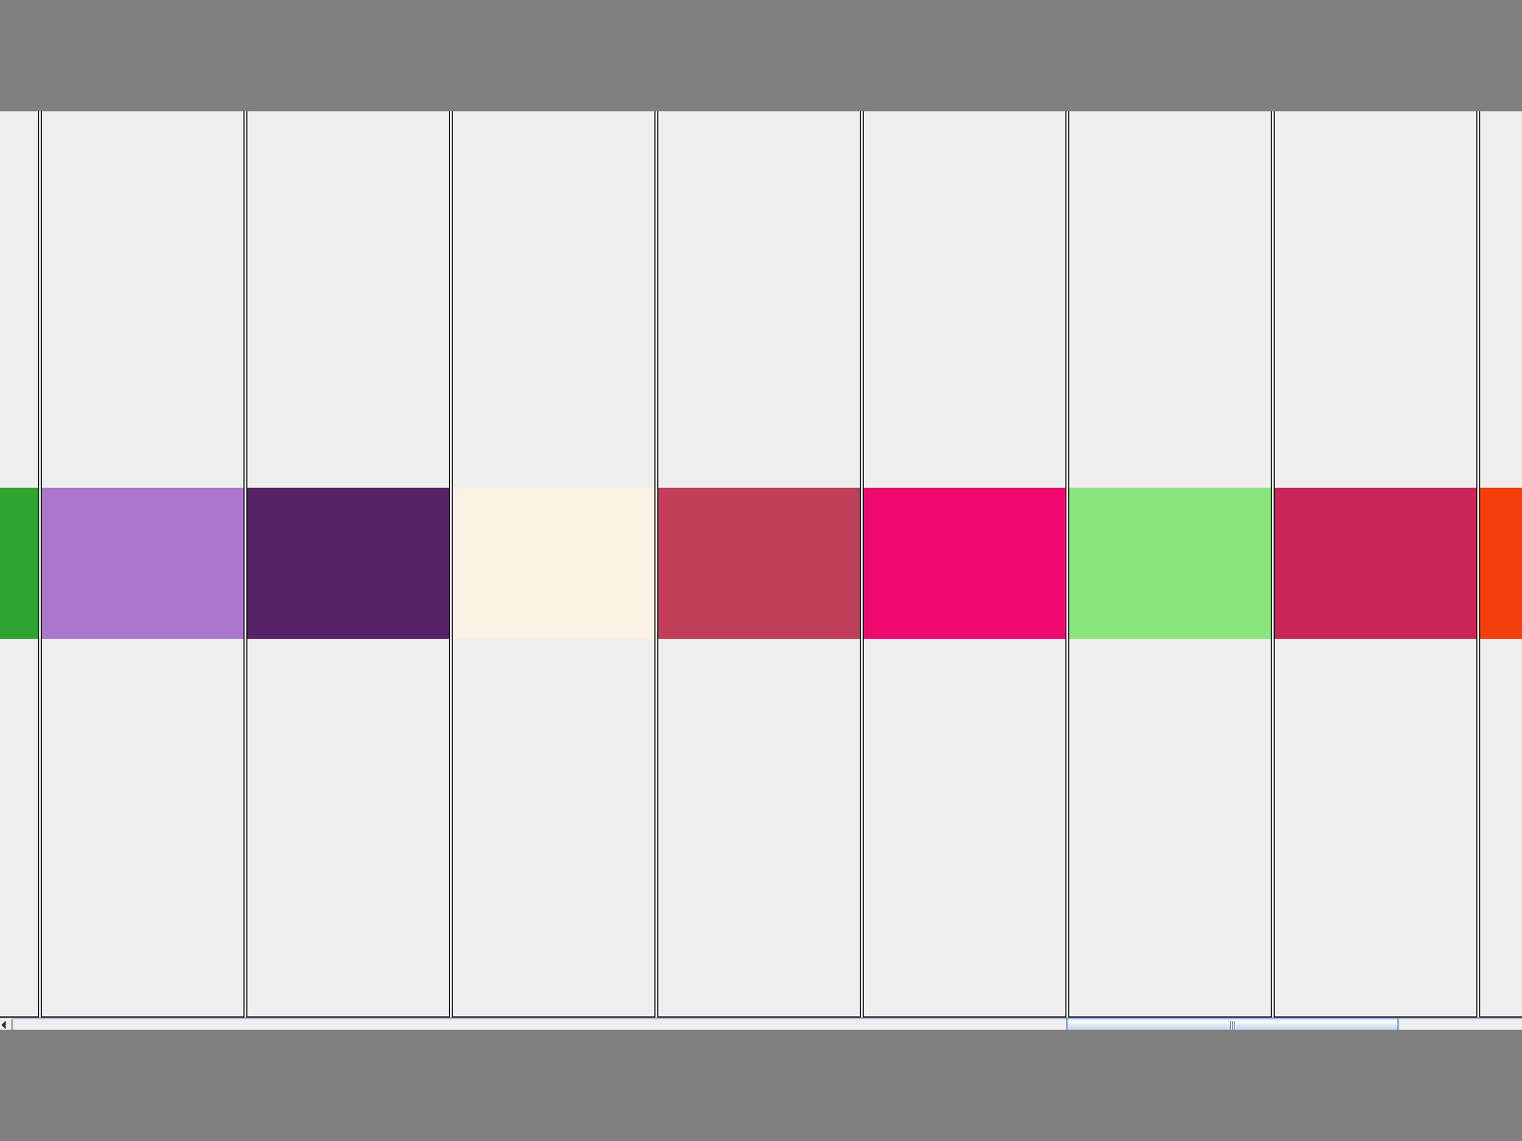Select the dark purple color swatch
1522x1141 pixels.
[348, 563]
